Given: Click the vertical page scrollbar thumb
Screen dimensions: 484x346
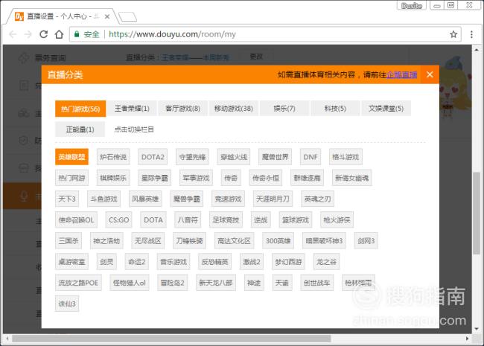Looking at the screenshot, I should (477, 214).
